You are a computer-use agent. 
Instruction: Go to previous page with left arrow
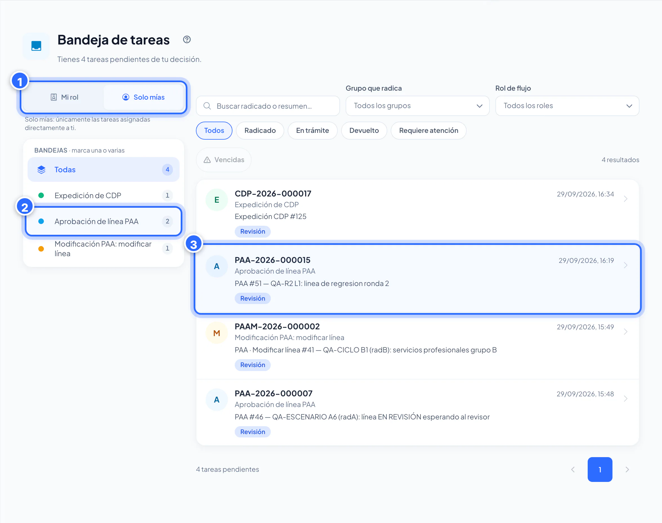pyautogui.click(x=573, y=470)
